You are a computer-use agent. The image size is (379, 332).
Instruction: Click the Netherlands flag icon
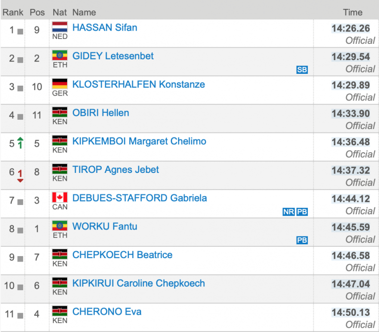point(60,27)
